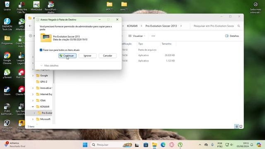The height and width of the screenshot is (149, 265).
Task: Switch to large icons view layout icon
Action: pos(241,126)
